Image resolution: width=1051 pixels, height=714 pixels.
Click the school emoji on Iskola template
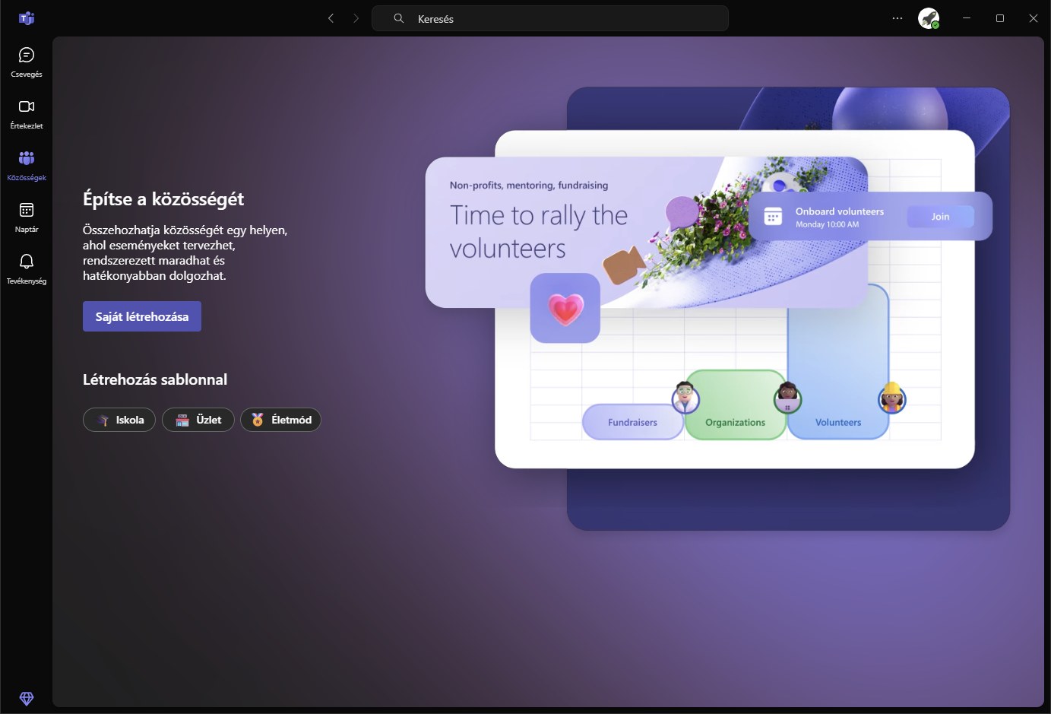(x=102, y=420)
